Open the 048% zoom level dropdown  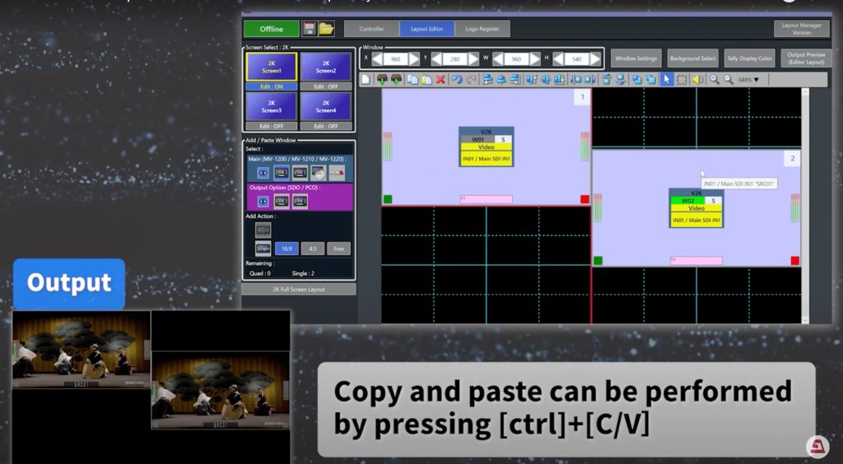tap(748, 80)
